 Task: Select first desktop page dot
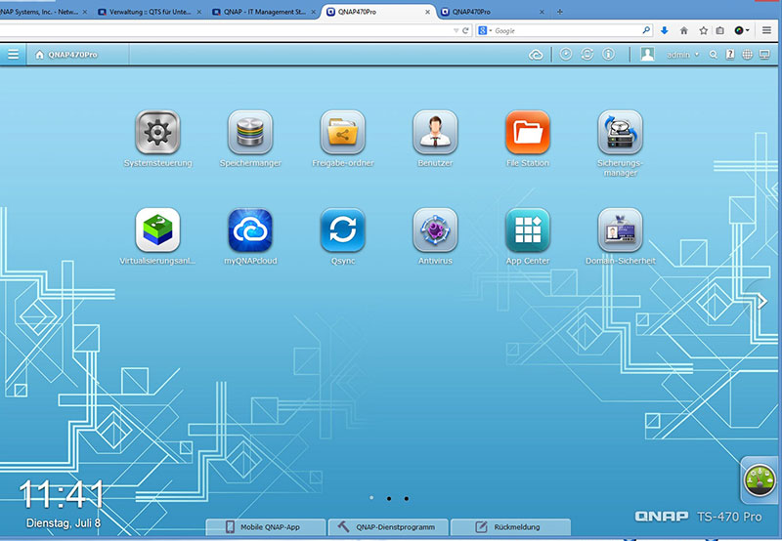tap(371, 498)
